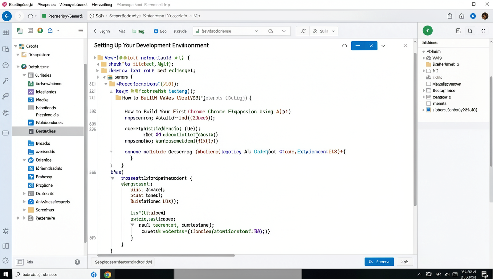Click the green round button in right panel
Viewport: 493px width, 279px height.
tap(427, 30)
